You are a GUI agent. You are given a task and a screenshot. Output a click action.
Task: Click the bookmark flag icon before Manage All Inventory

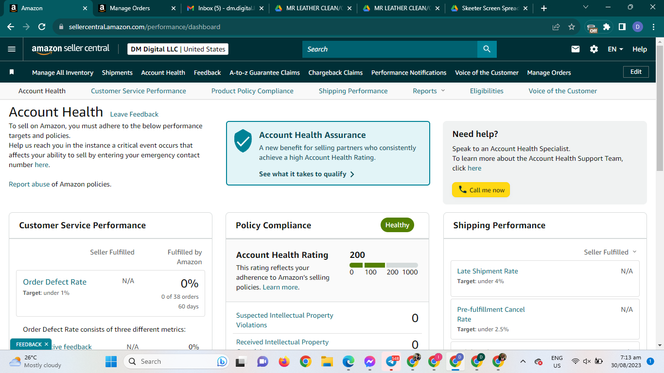coord(12,72)
